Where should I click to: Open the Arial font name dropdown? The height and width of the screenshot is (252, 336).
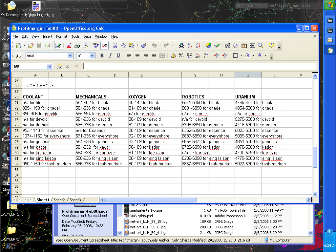[70, 56]
